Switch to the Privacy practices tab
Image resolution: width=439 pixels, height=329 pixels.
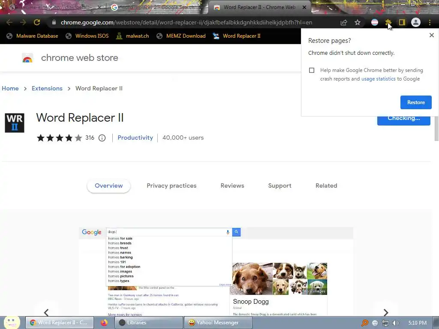click(171, 186)
